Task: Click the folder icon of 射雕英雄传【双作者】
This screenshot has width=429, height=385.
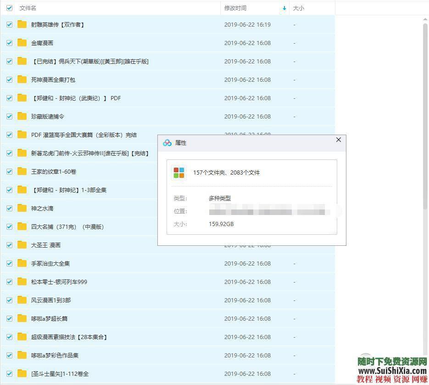Action: click(22, 24)
